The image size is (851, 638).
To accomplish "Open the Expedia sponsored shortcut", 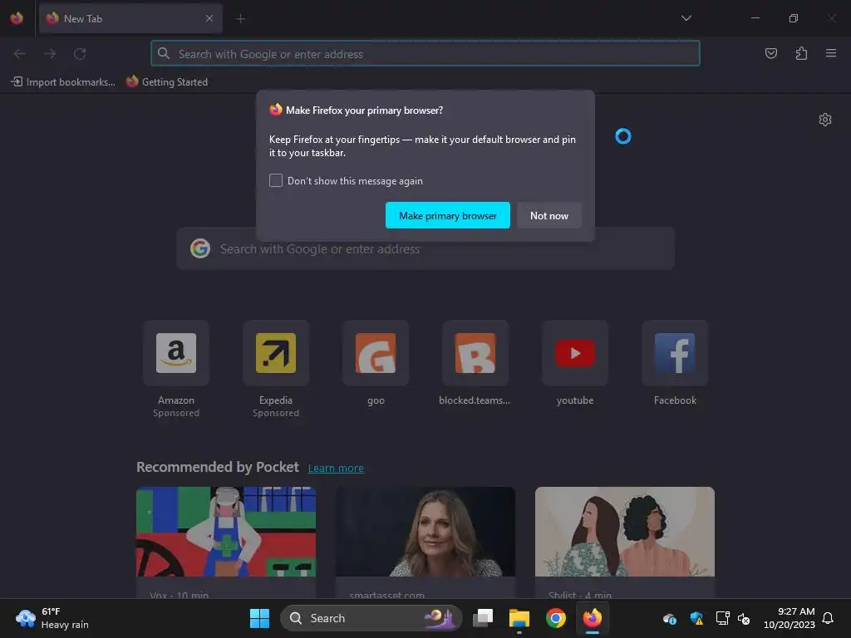I will click(276, 352).
